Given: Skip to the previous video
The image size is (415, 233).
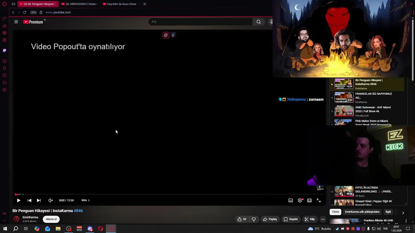Looking at the screenshot, I should point(29,200).
